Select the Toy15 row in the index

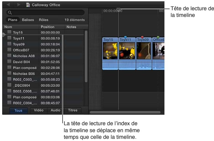coord(43,32)
